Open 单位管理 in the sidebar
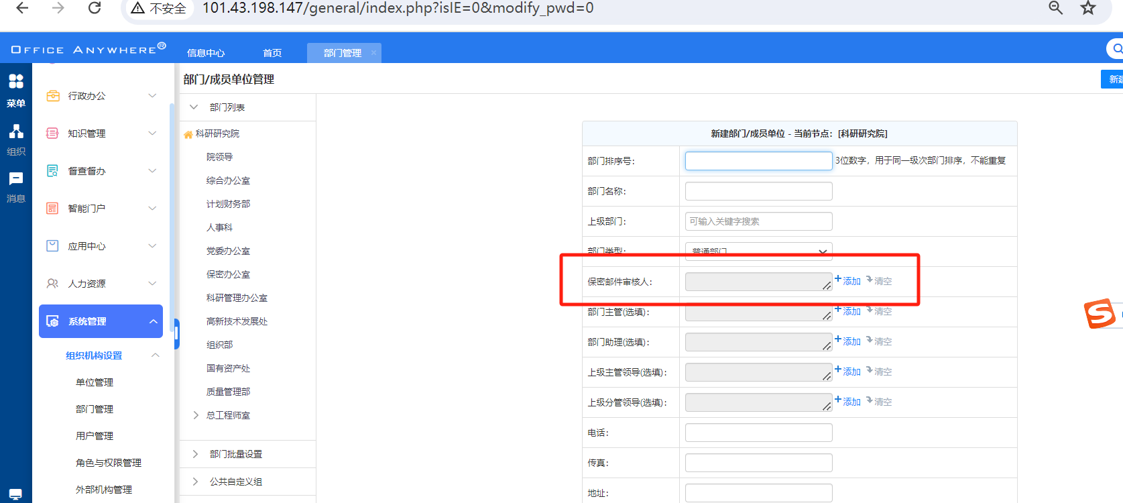The width and height of the screenshot is (1123, 503). coord(95,382)
